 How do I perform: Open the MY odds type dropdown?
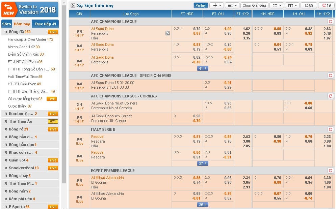point(292,5)
